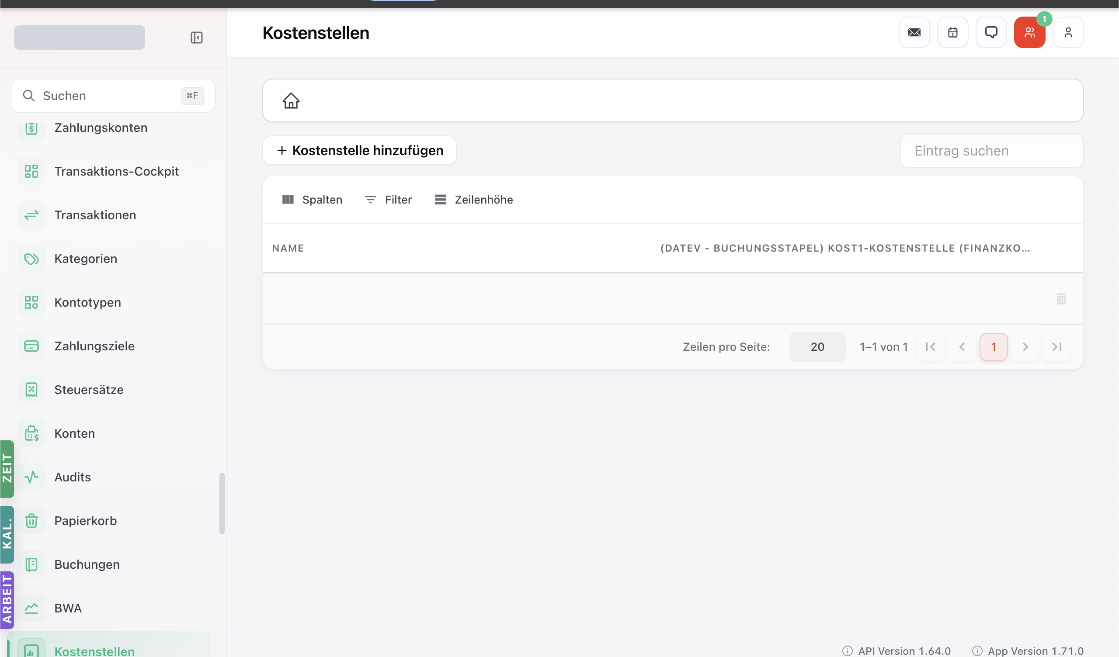This screenshot has height=657, width=1119.
Task: Open the rows per page dropdown showing 20
Action: tap(817, 347)
